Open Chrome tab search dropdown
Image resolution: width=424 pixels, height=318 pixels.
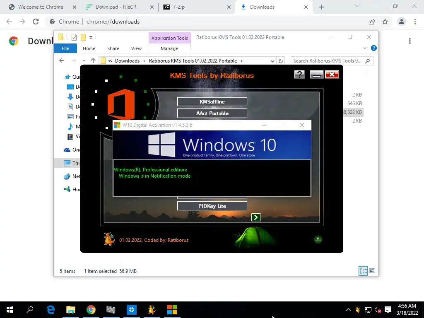point(357,6)
